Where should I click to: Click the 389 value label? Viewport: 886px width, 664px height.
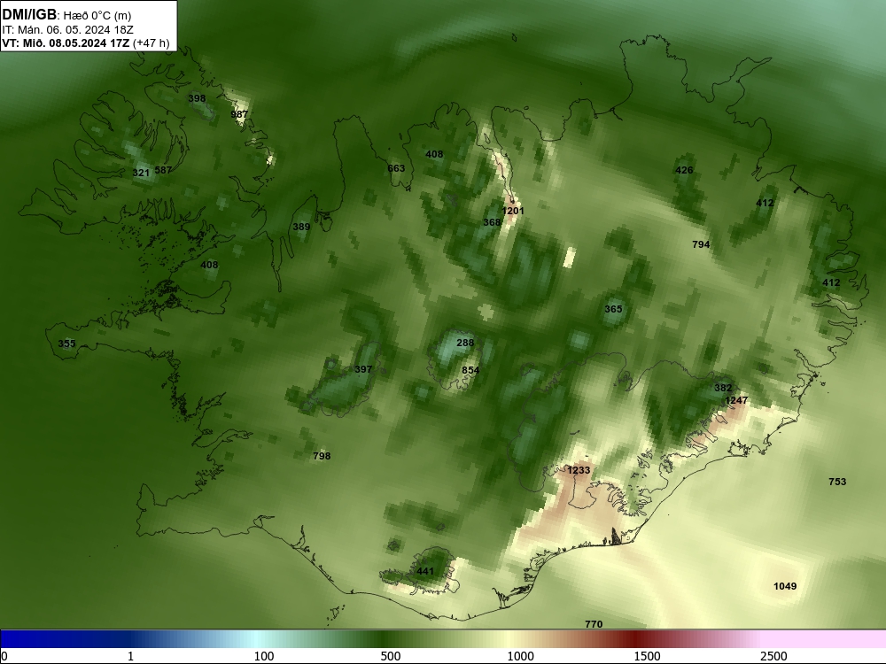click(301, 227)
